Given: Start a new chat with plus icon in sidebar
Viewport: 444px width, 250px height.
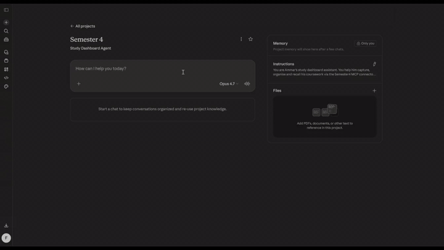Looking at the screenshot, I should point(6,22).
